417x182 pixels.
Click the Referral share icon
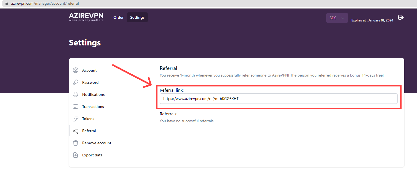pos(76,131)
